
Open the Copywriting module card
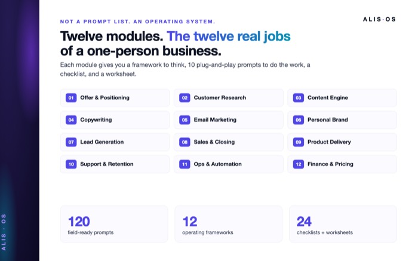pyautogui.click(x=115, y=120)
